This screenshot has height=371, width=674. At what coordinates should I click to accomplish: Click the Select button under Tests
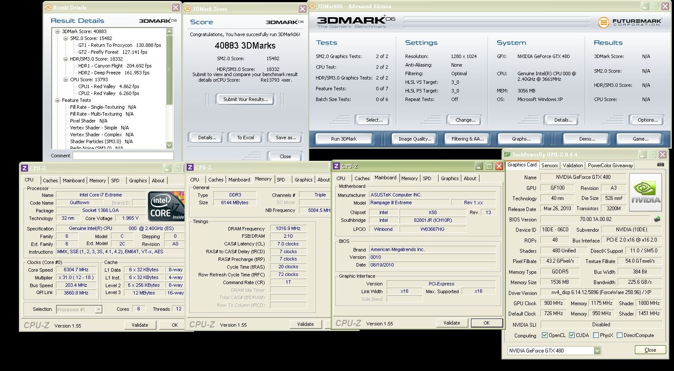(374, 120)
